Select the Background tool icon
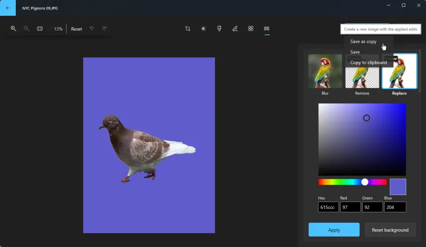The image size is (426, 247). [267, 29]
